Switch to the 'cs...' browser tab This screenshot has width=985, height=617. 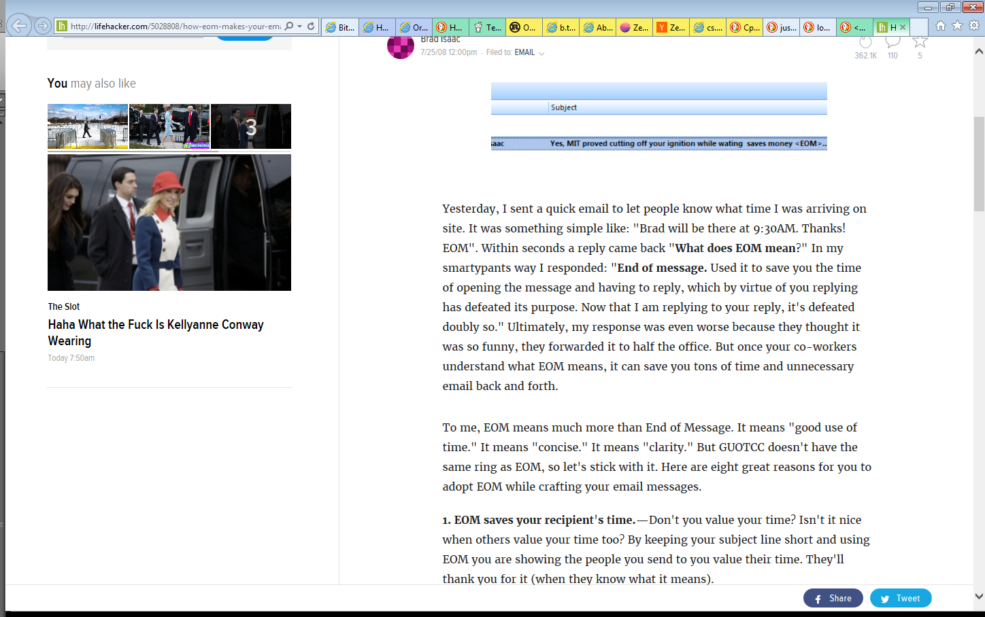(707, 27)
